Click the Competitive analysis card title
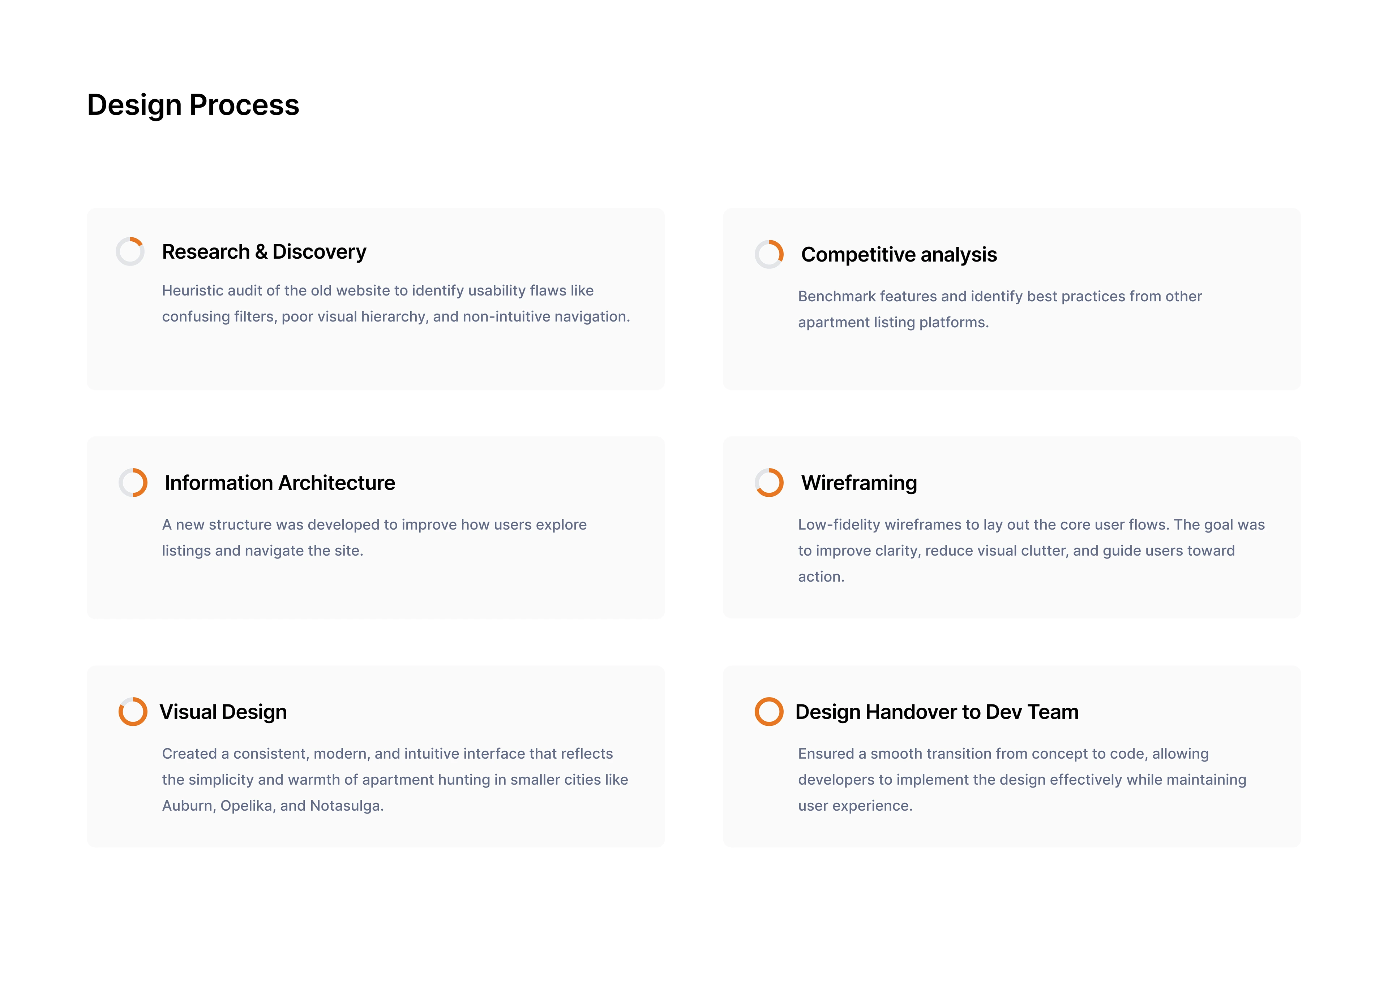The width and height of the screenshot is (1388, 992). [x=899, y=255]
